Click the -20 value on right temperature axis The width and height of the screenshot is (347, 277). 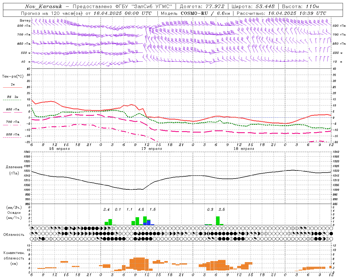click(x=335, y=142)
